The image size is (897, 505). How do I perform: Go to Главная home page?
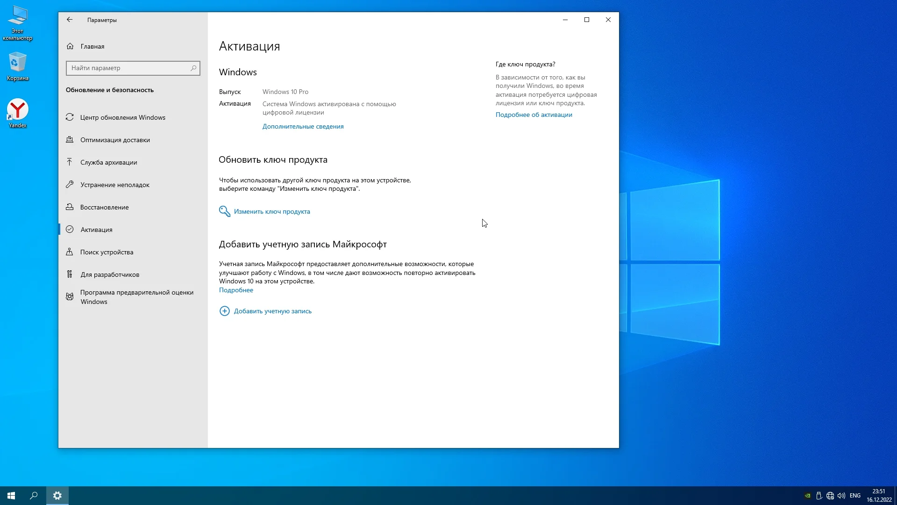coord(92,46)
